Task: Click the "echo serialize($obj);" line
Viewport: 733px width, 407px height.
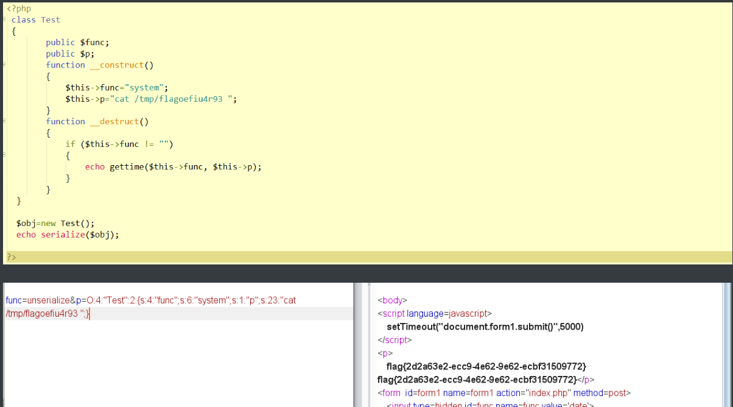Action: click(x=68, y=235)
